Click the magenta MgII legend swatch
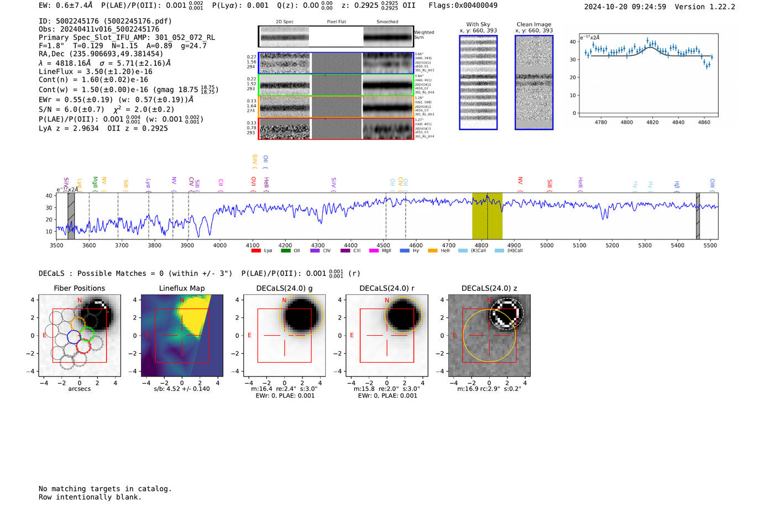This screenshot has height=527, width=774. coord(374,251)
